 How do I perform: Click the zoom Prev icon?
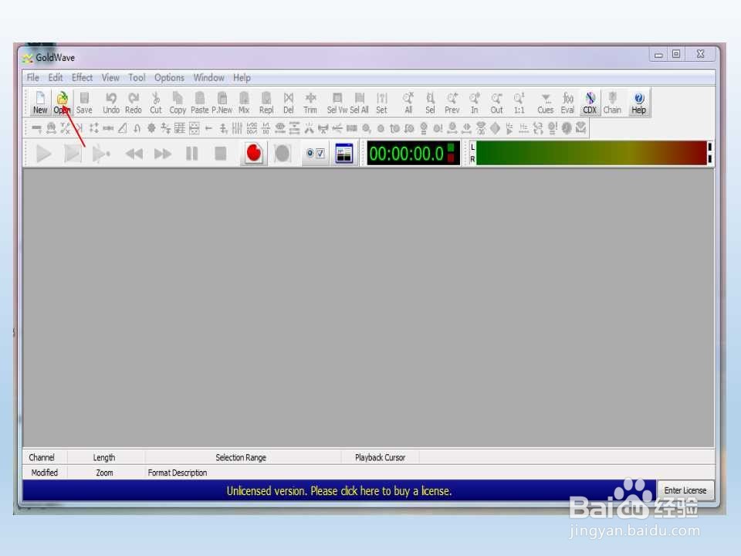click(x=452, y=103)
